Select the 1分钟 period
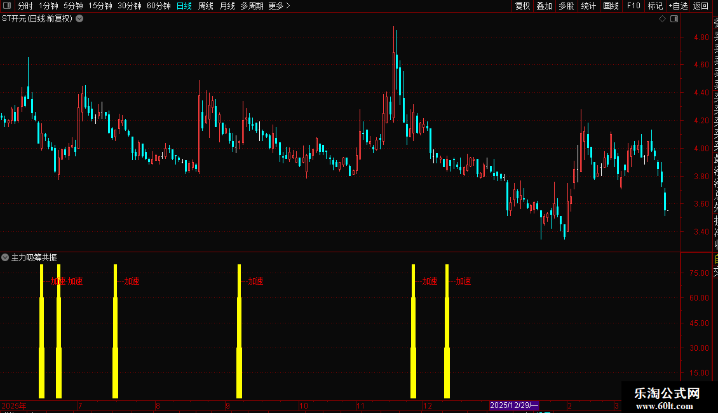This screenshot has width=718, height=413. pyautogui.click(x=48, y=6)
